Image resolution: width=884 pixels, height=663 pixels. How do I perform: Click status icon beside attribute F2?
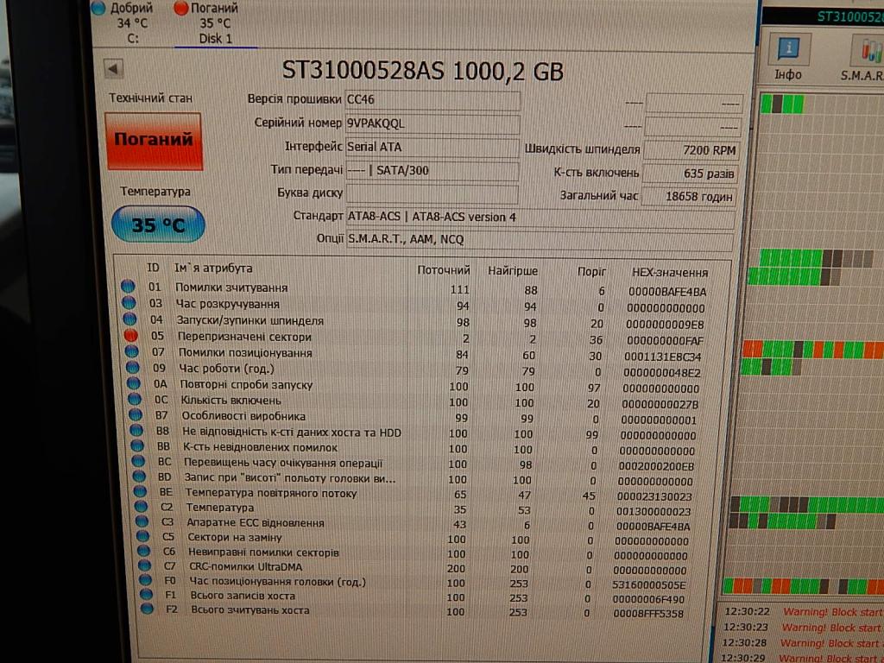(147, 609)
